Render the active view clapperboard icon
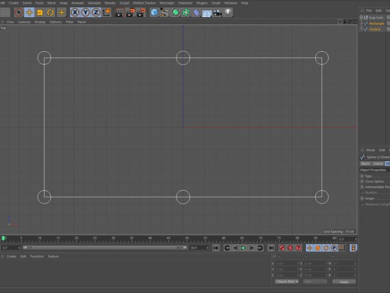This screenshot has width=390, height=293. pyautogui.click(x=119, y=12)
